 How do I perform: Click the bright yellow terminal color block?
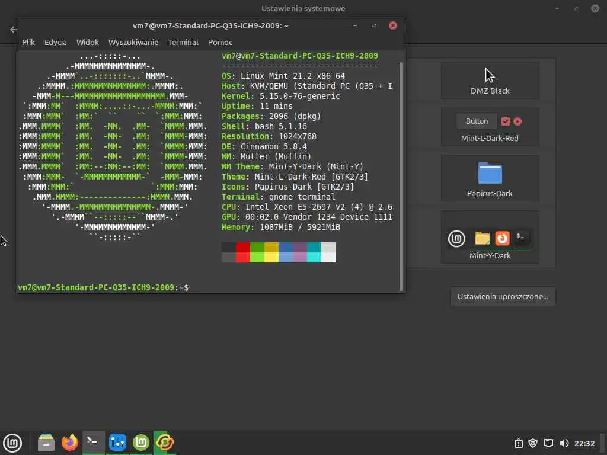[x=271, y=257]
